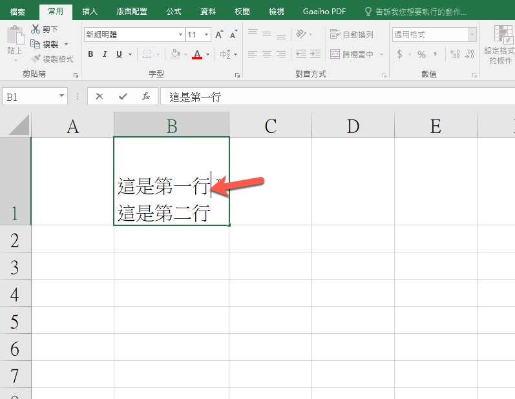Click the currency $ format icon

399,54
